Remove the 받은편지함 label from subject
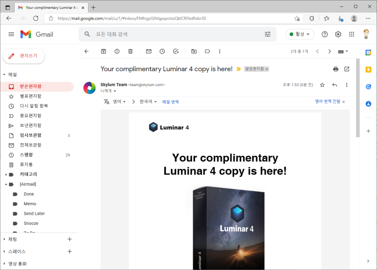The height and width of the screenshot is (270, 377). pyautogui.click(x=267, y=69)
